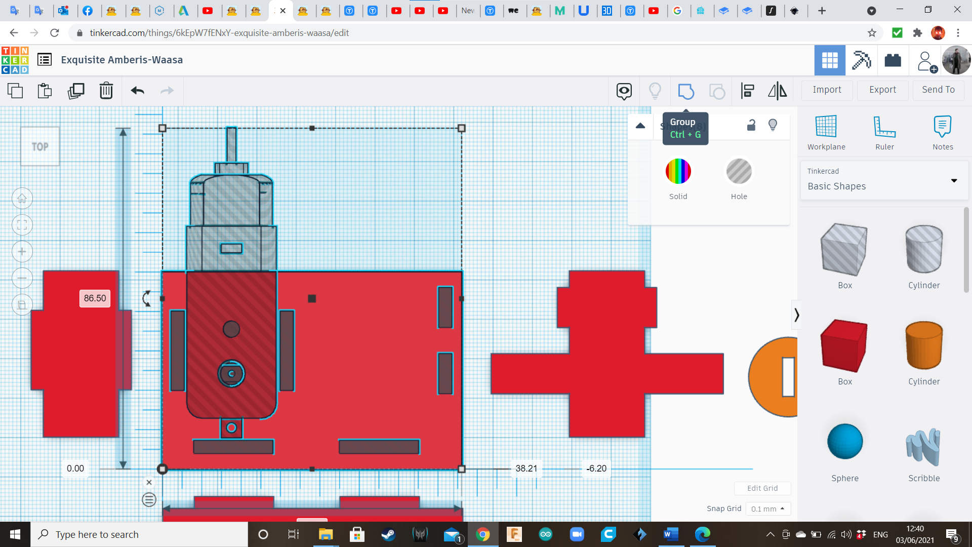972x547 pixels.
Task: Click the Undo arrow
Action: point(138,91)
